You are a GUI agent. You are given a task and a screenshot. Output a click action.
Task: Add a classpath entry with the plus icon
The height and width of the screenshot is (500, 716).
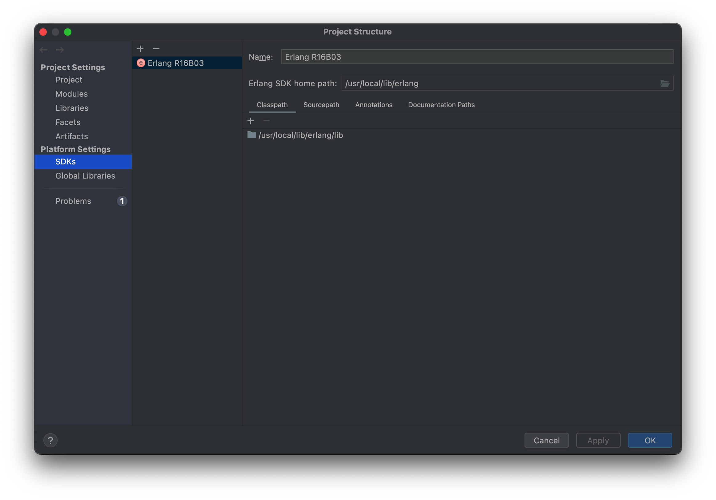click(x=251, y=120)
